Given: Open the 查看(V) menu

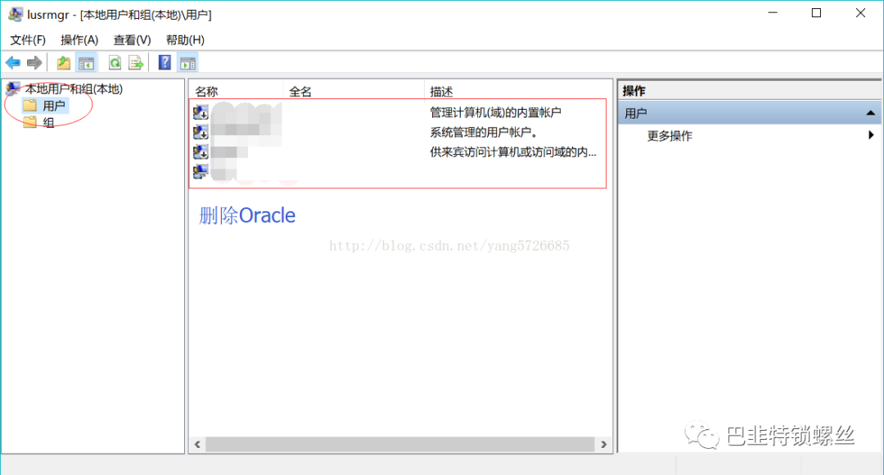Looking at the screenshot, I should (132, 40).
